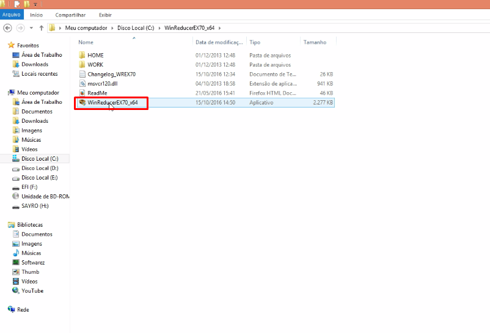Expand chevron after Meu computador breadcrumb
The image size is (490, 333).
click(112, 28)
